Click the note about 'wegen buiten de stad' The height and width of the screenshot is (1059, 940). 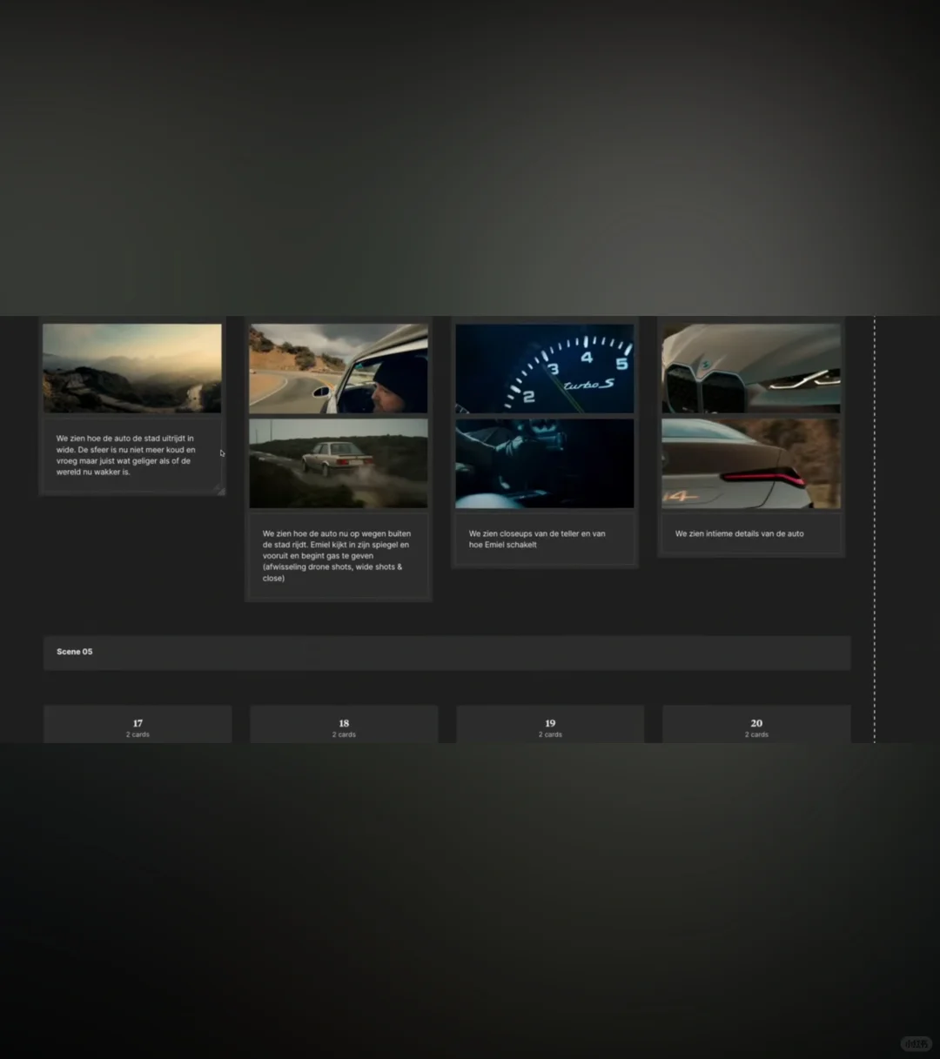(x=339, y=555)
